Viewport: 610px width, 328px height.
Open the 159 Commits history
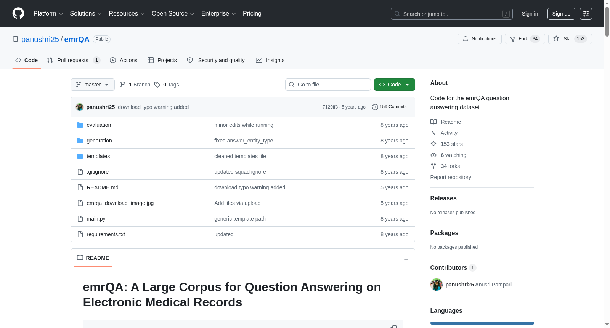(389, 107)
